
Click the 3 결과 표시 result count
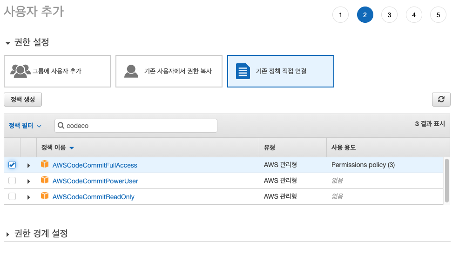430,124
